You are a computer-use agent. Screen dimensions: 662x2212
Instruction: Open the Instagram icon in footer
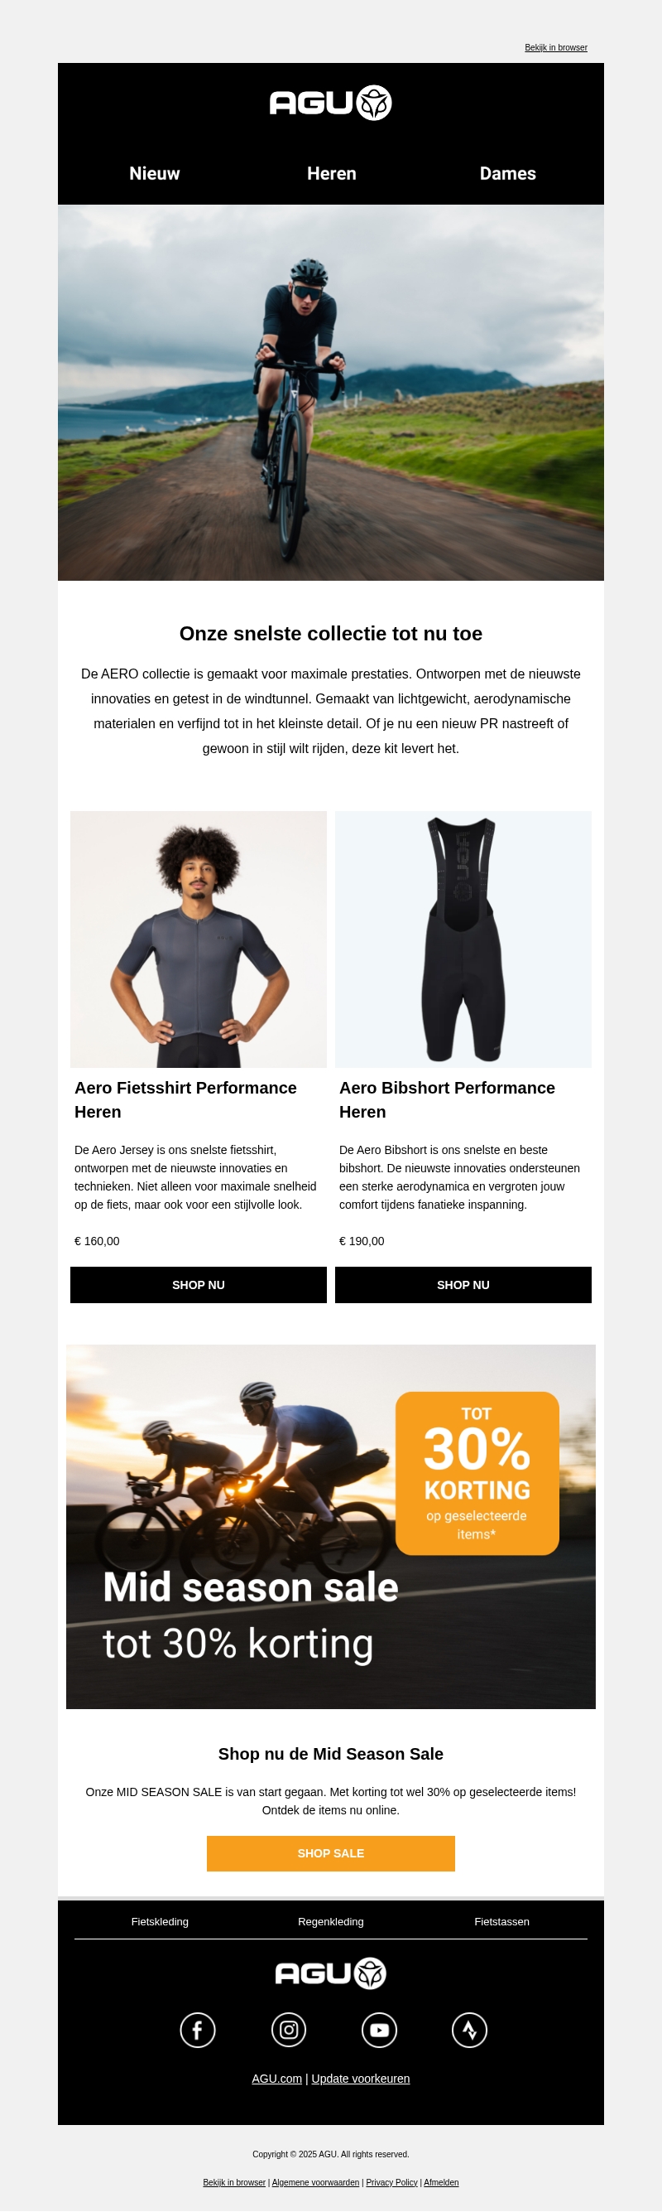point(289,2030)
